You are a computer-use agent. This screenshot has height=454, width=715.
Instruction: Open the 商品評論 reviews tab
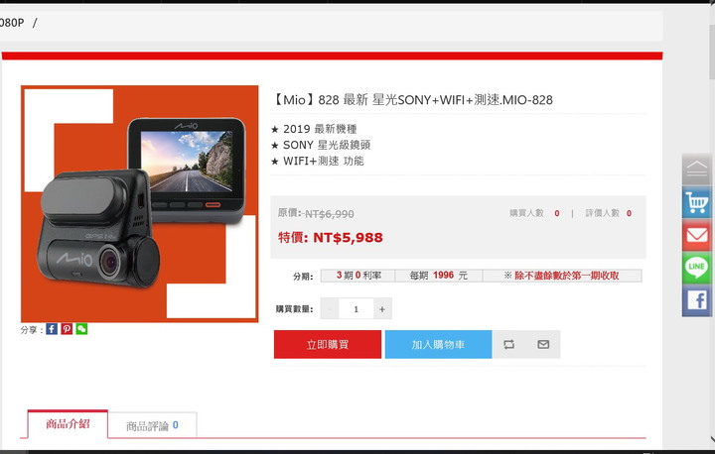point(152,425)
